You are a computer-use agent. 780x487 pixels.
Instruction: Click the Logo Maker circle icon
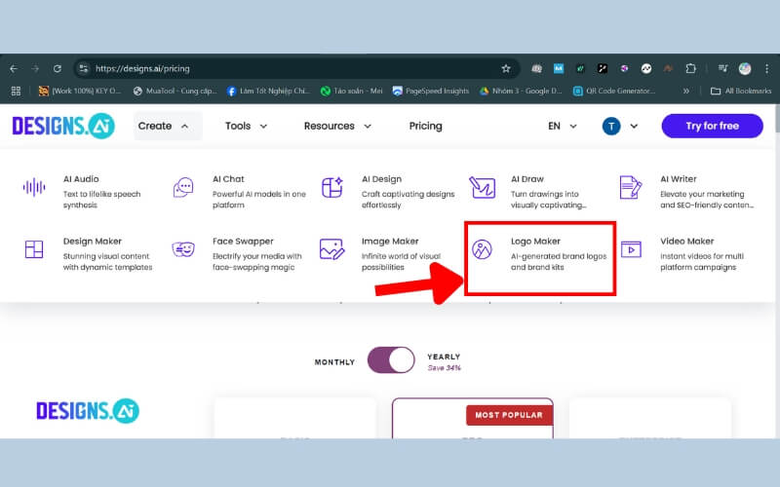[x=482, y=249]
